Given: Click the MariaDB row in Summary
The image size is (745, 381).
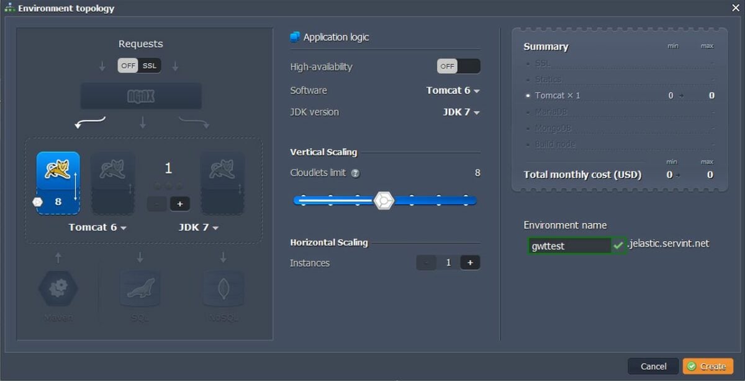Looking at the screenshot, I should [621, 112].
